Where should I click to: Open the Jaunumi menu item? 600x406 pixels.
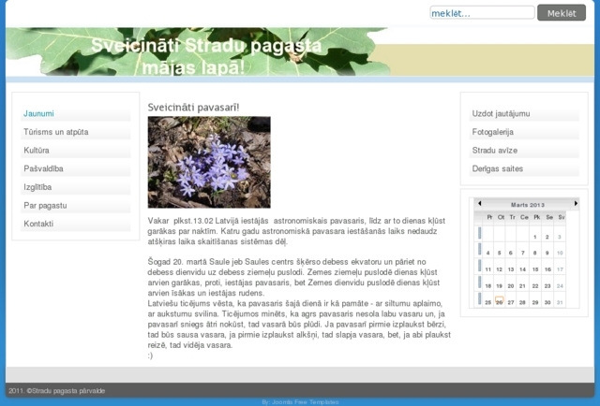coord(38,113)
